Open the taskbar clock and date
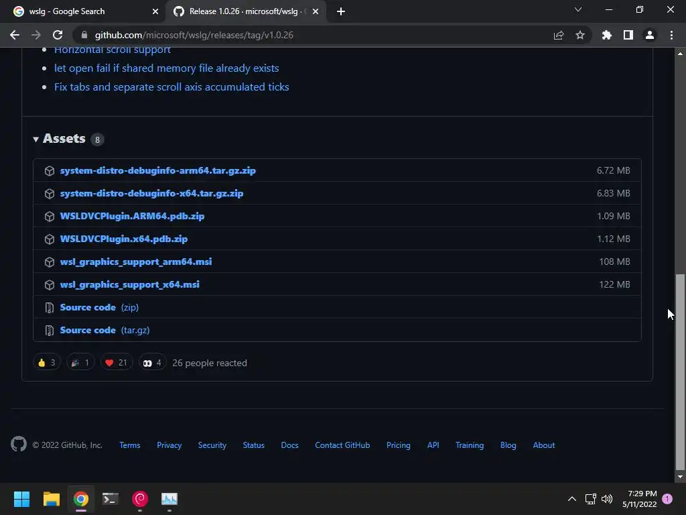Viewport: 686px width, 515px height. point(640,499)
